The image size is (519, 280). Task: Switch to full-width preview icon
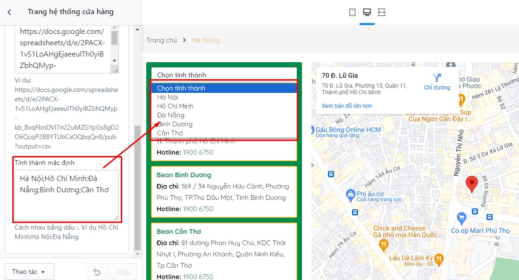382,12
